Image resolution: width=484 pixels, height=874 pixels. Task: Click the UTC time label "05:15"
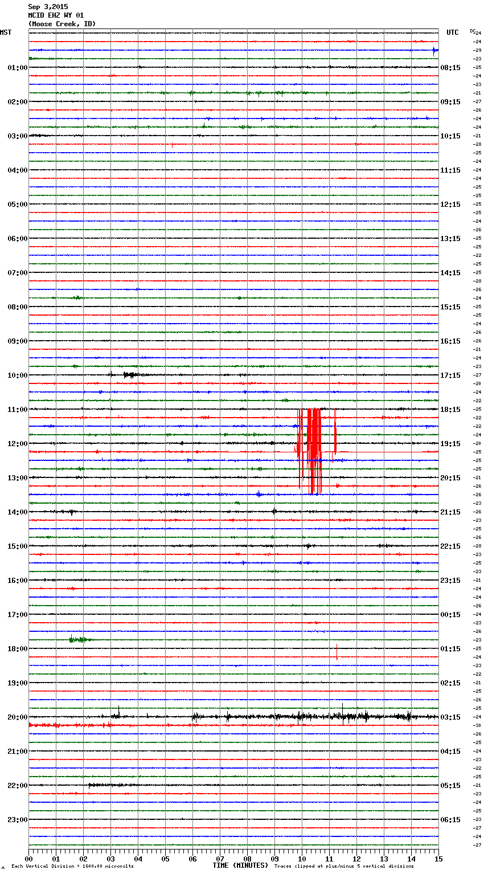click(x=450, y=786)
